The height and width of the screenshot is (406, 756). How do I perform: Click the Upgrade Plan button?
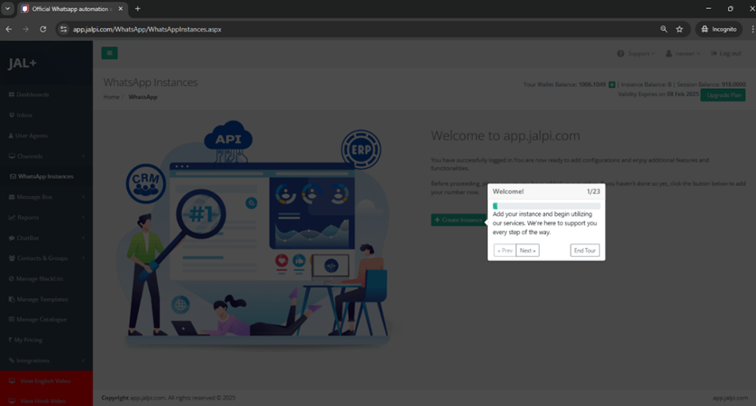tap(723, 95)
